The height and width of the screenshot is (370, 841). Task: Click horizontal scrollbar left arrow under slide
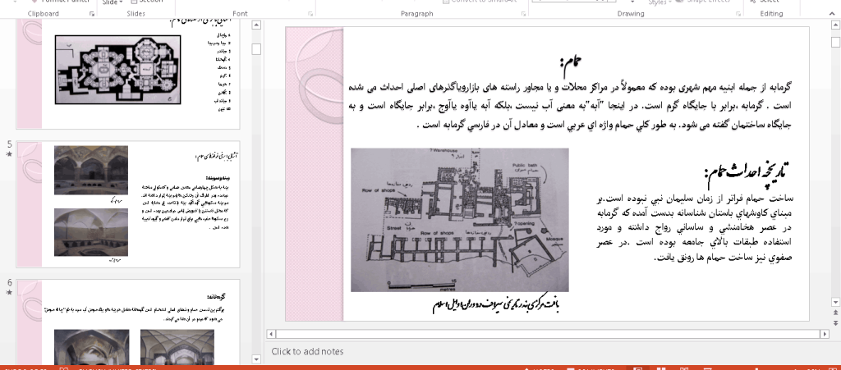(x=271, y=334)
